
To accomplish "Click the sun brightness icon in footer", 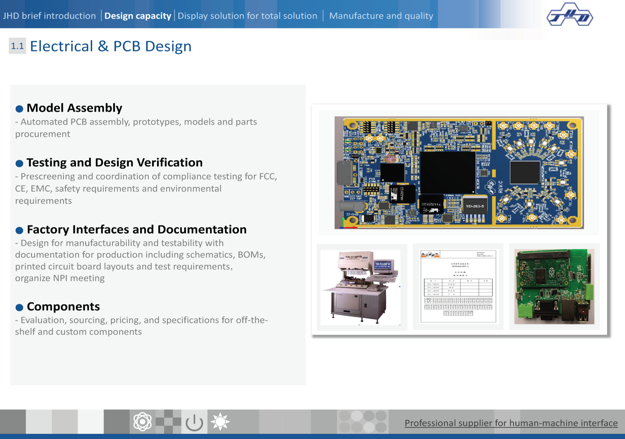I will [x=220, y=422].
